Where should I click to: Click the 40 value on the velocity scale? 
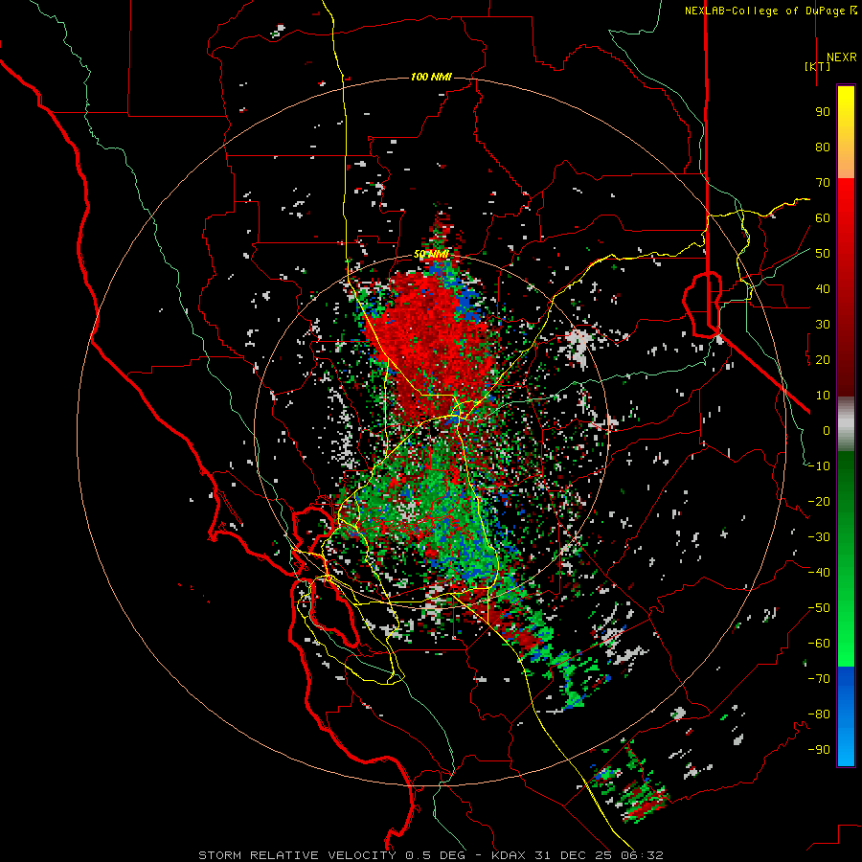click(x=823, y=289)
